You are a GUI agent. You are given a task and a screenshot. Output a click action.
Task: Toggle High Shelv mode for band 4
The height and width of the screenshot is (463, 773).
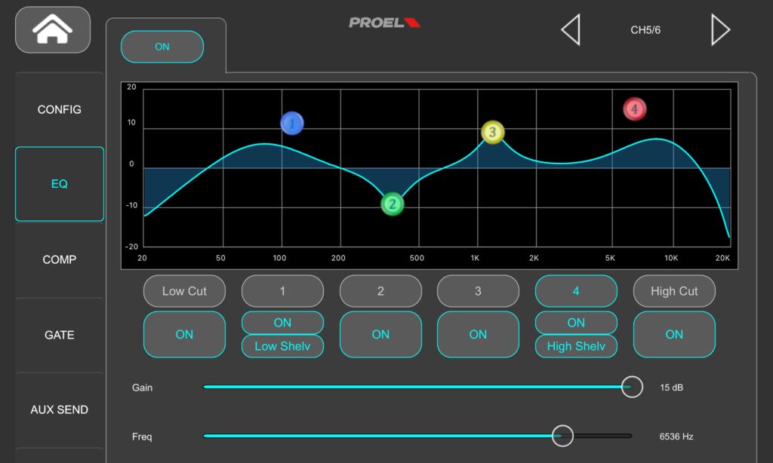pos(576,346)
